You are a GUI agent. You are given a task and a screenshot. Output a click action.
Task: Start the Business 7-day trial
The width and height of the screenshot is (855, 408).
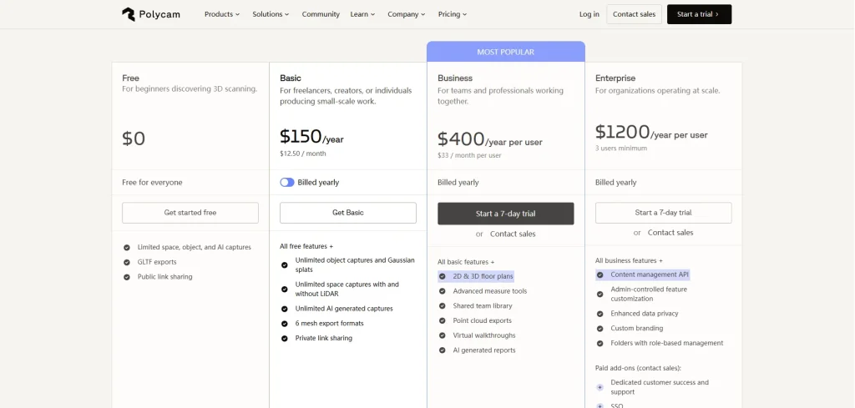[x=505, y=214]
